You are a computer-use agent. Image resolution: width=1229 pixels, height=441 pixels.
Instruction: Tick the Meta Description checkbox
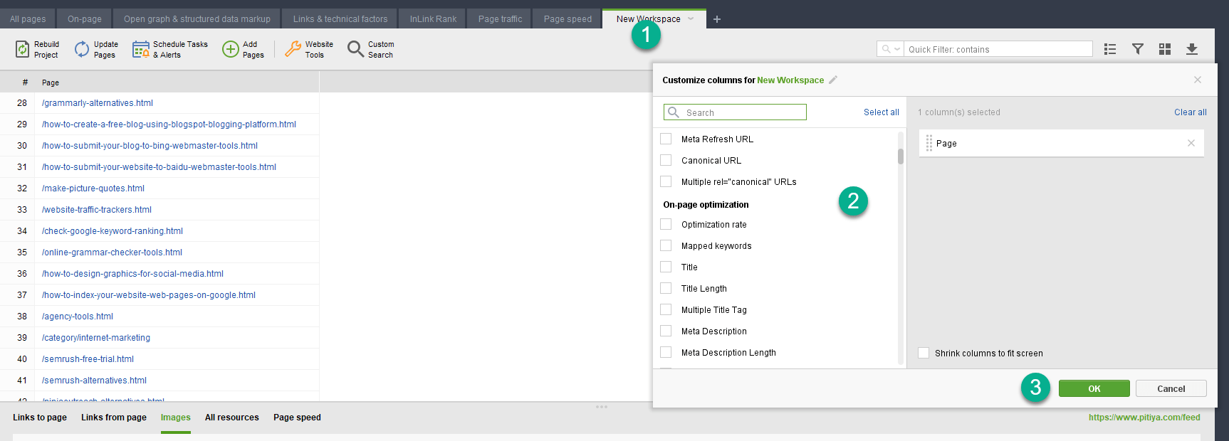coord(666,331)
